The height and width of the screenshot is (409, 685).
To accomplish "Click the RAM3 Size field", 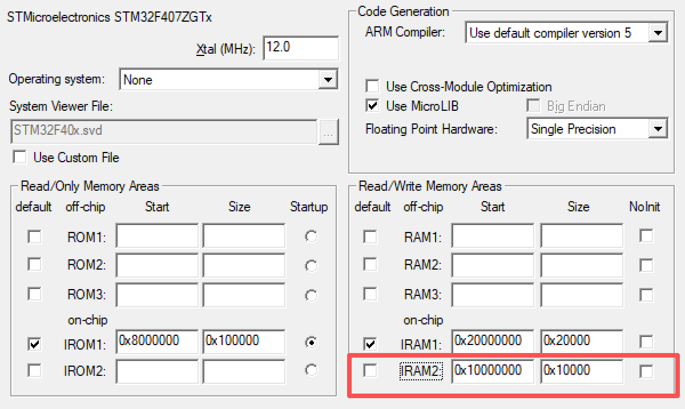I will point(582,295).
